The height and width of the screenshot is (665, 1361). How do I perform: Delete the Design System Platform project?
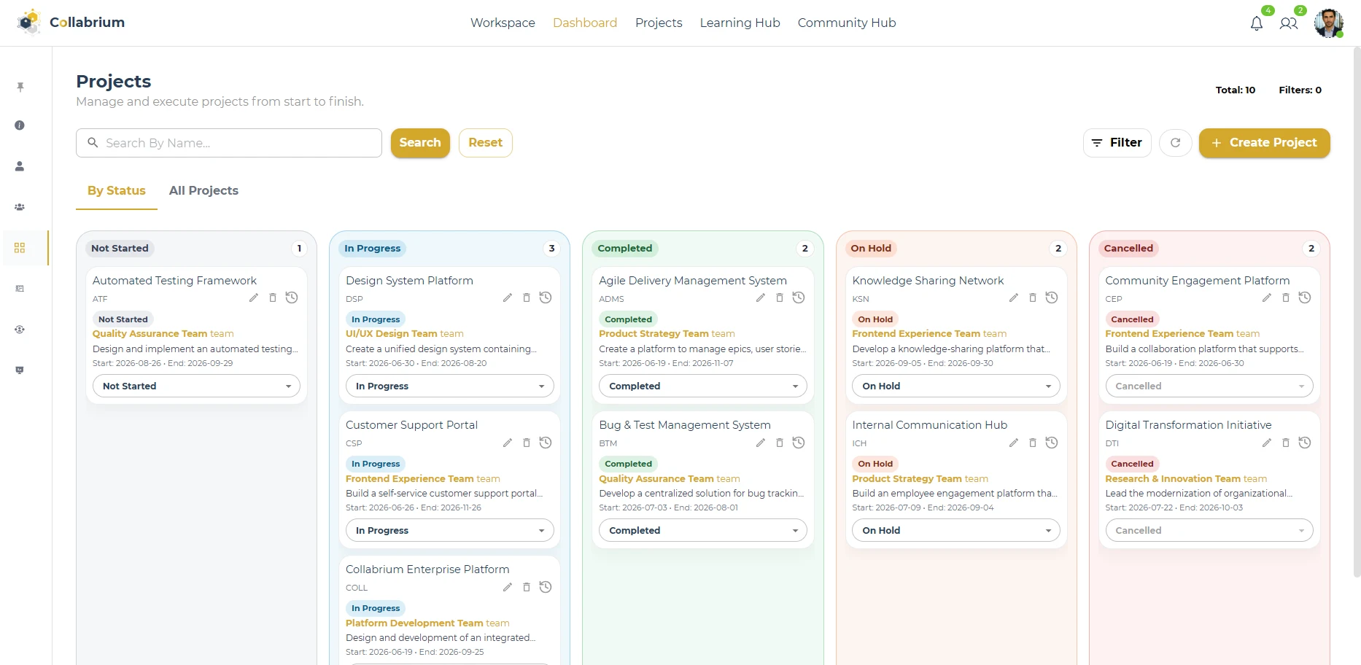(x=526, y=297)
